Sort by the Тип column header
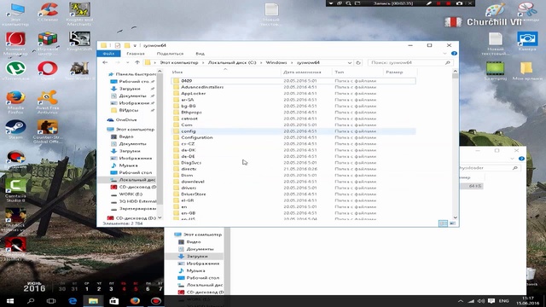This screenshot has width=546, height=307. point(340,72)
